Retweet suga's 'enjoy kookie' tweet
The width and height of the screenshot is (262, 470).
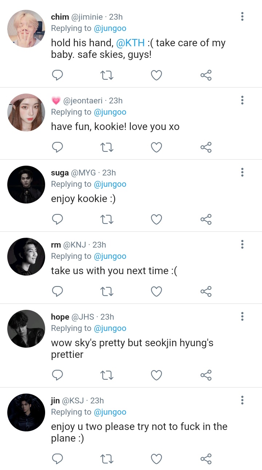(x=107, y=220)
